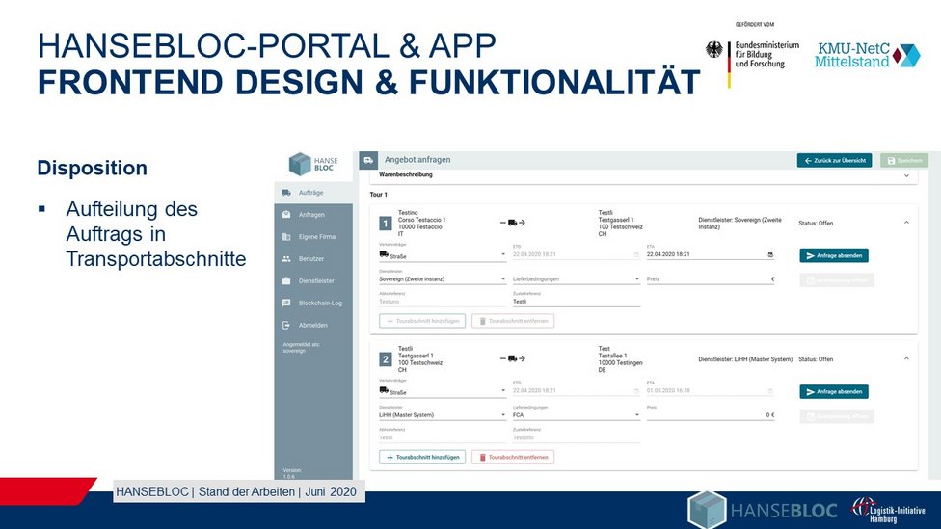Open Verkehrsträger dropdown in section 2
The width and height of the screenshot is (941, 529).
click(x=443, y=391)
